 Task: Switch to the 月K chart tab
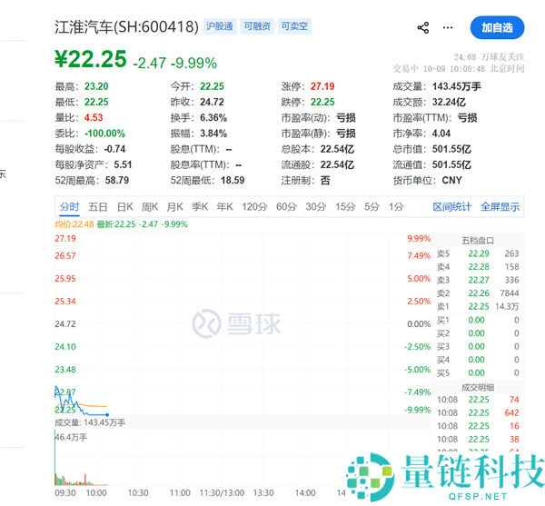pyautogui.click(x=174, y=207)
